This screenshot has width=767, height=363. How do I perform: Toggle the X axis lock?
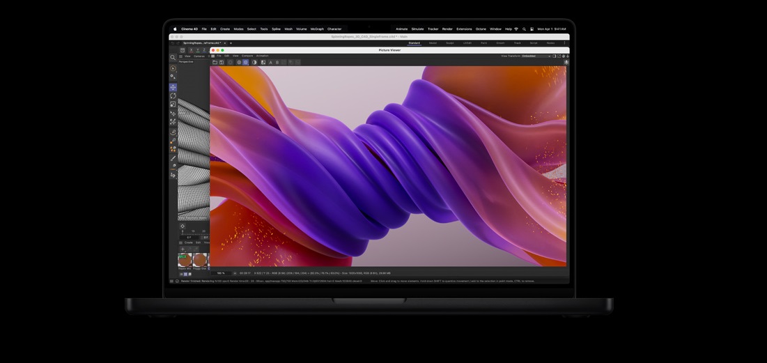pyautogui.click(x=192, y=50)
